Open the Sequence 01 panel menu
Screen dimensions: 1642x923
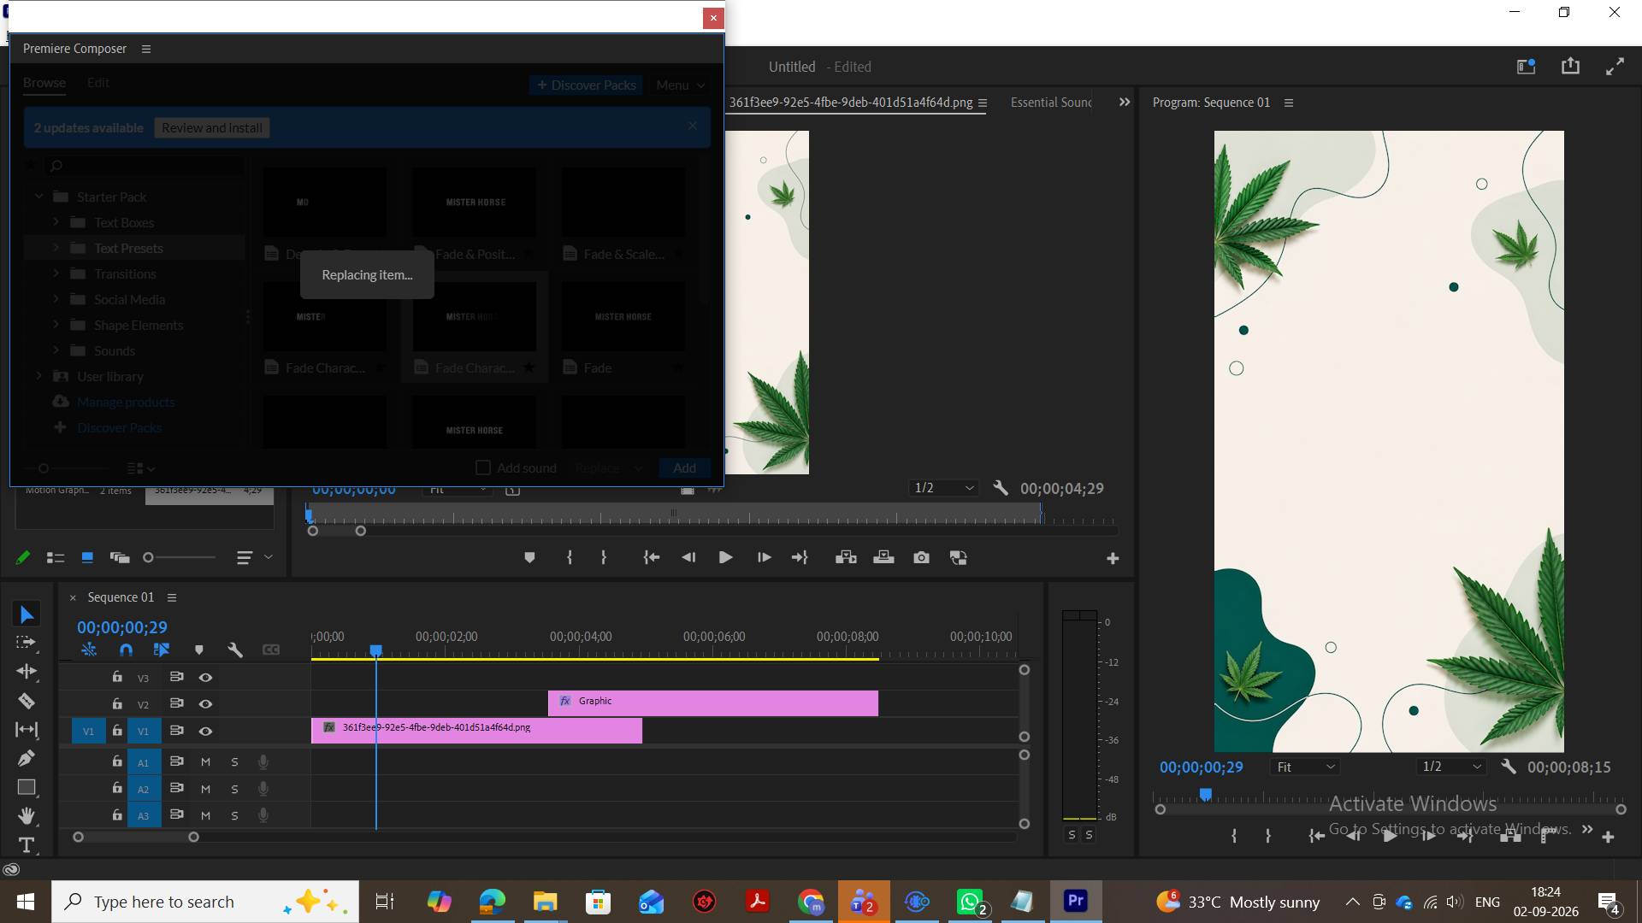coord(172,597)
